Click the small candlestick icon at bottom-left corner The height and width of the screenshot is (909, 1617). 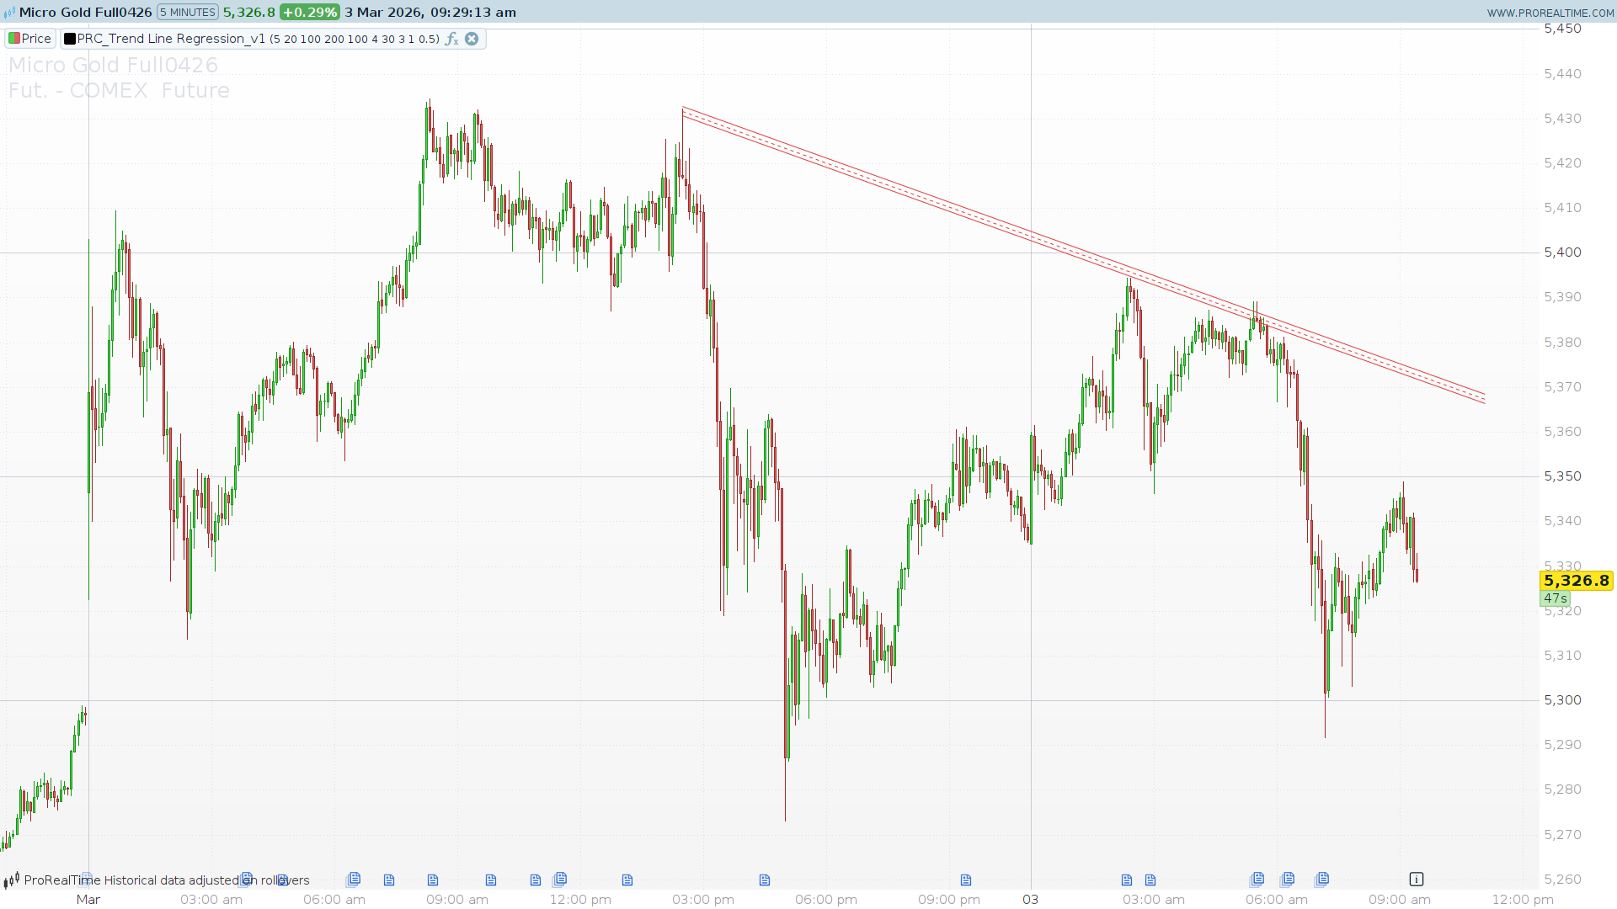tap(11, 881)
